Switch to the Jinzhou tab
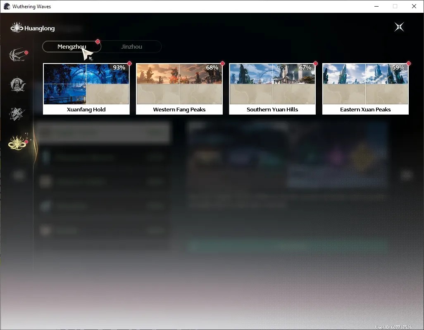This screenshot has width=424, height=330. point(131,47)
